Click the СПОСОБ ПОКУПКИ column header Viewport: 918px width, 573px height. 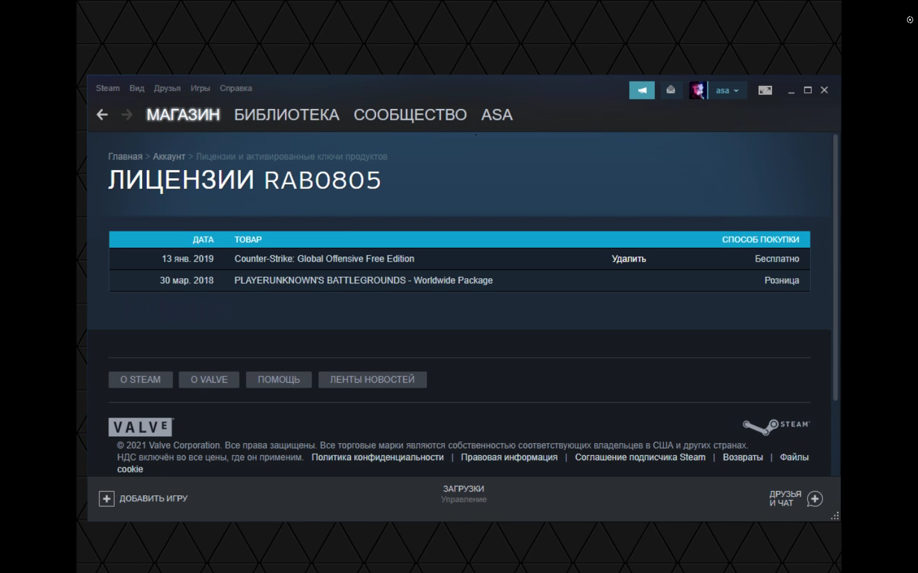[761, 239]
